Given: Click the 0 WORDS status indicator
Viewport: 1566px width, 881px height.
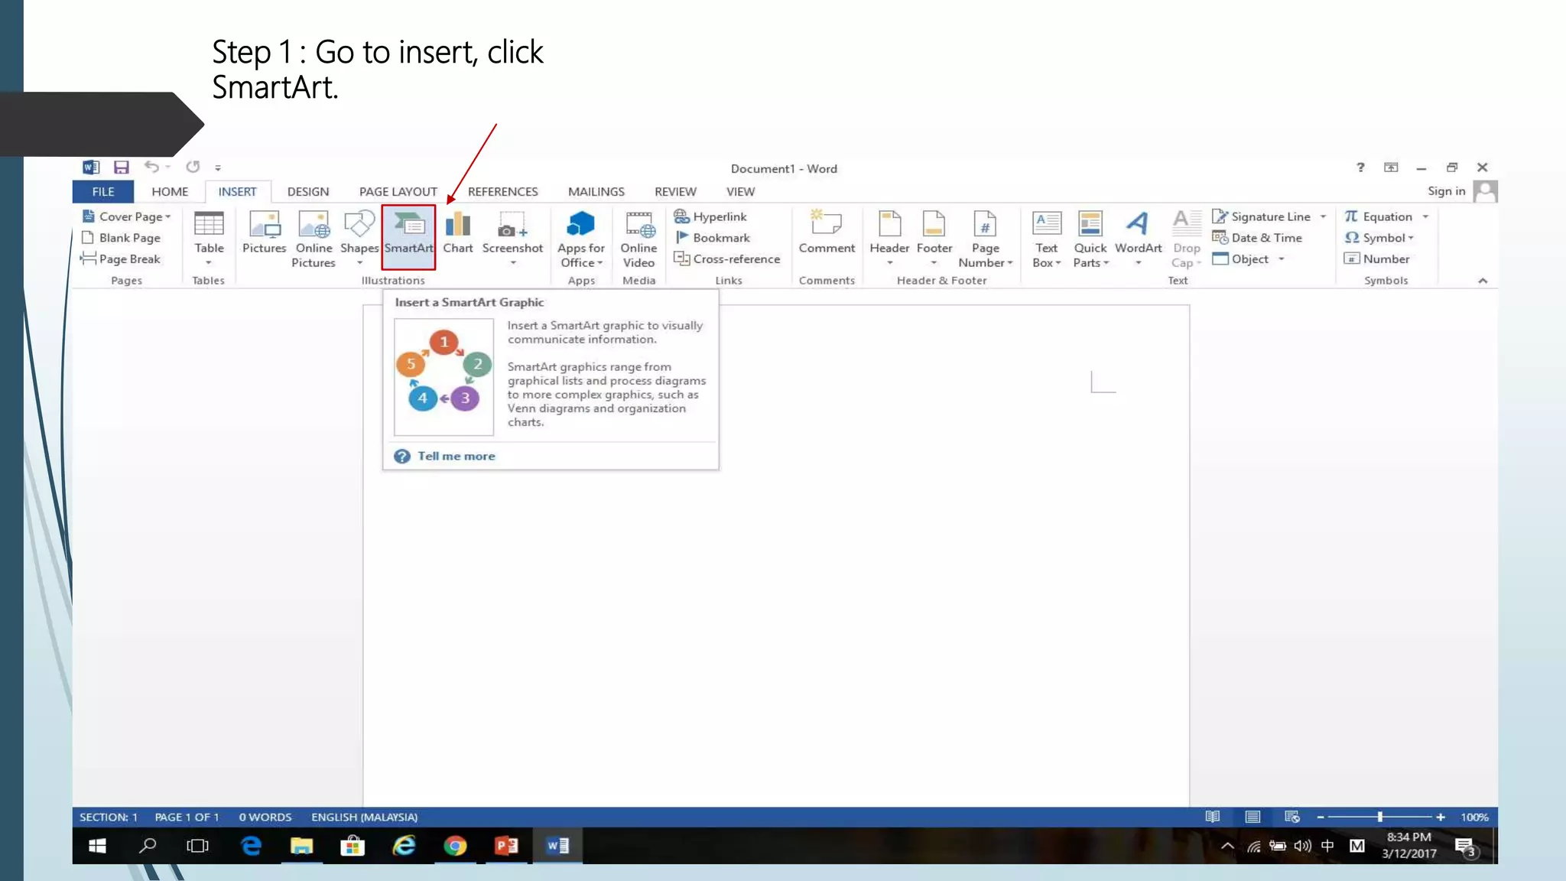Looking at the screenshot, I should pos(265,818).
